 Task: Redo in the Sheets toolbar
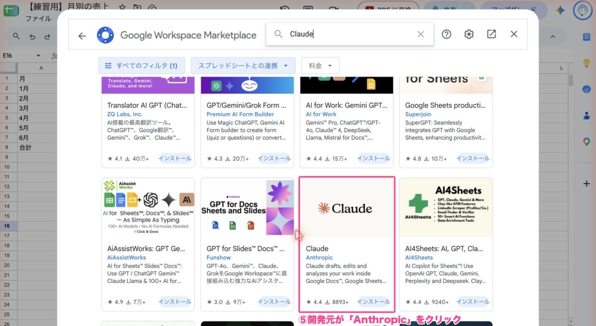(x=47, y=36)
